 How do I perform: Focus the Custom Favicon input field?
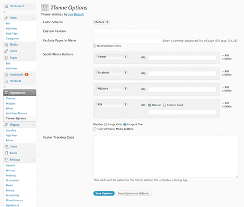(x=128, y=32)
